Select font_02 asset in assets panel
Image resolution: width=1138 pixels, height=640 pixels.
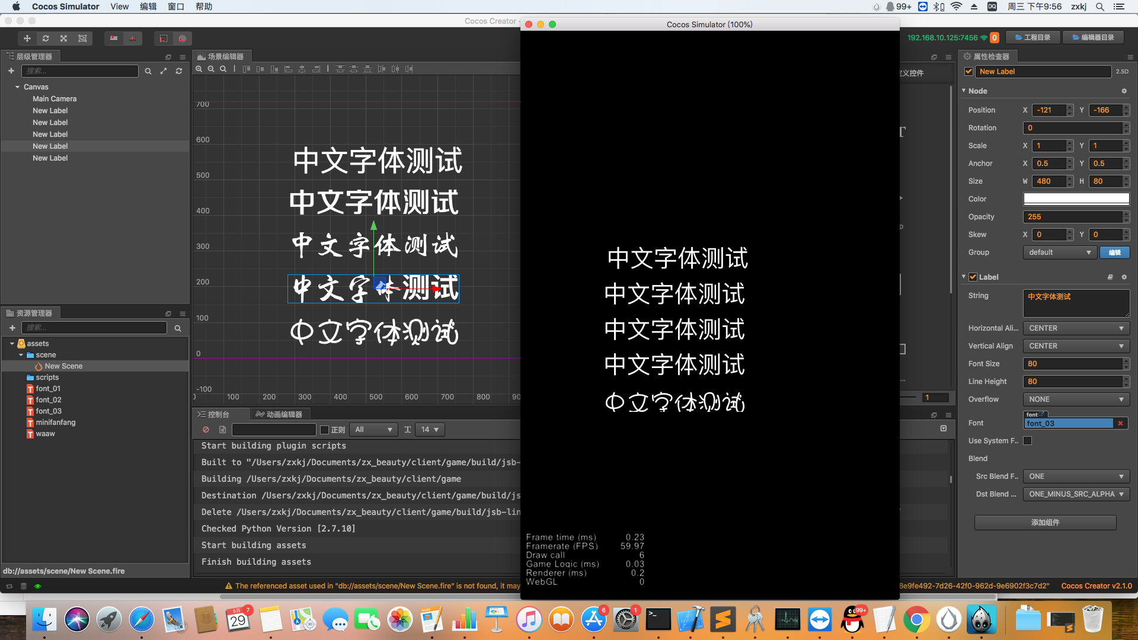[48, 400]
